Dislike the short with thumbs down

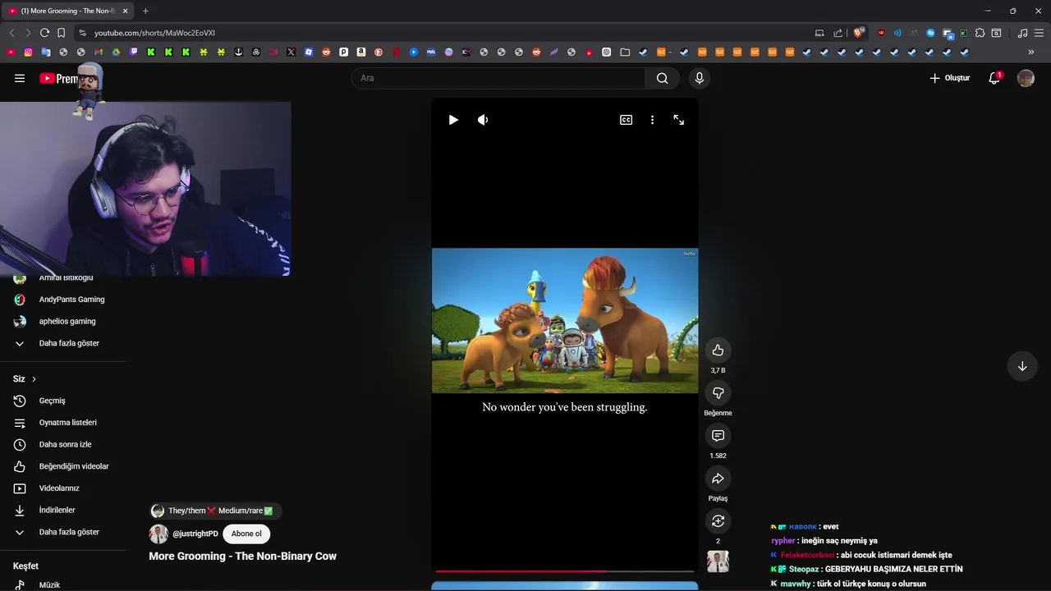click(718, 393)
